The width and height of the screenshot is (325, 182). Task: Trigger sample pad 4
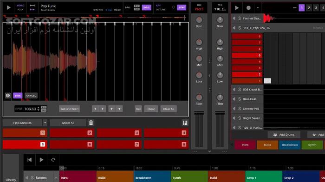[x=166, y=133]
